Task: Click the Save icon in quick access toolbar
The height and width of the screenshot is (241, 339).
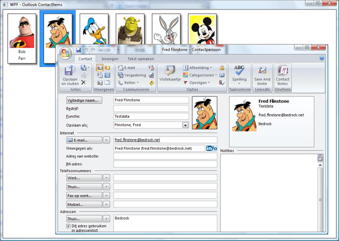Action: coord(78,50)
